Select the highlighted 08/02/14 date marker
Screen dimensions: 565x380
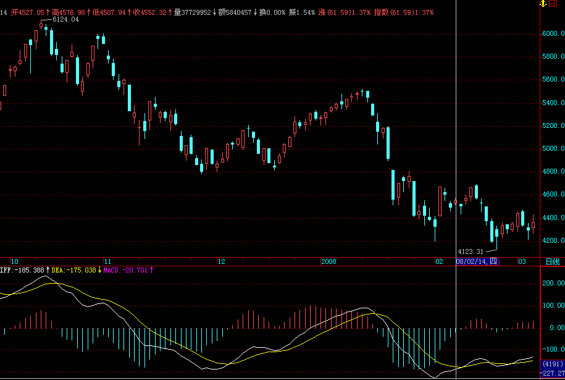(x=475, y=261)
